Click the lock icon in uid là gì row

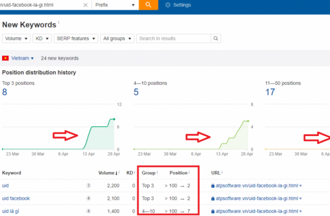click(213, 212)
